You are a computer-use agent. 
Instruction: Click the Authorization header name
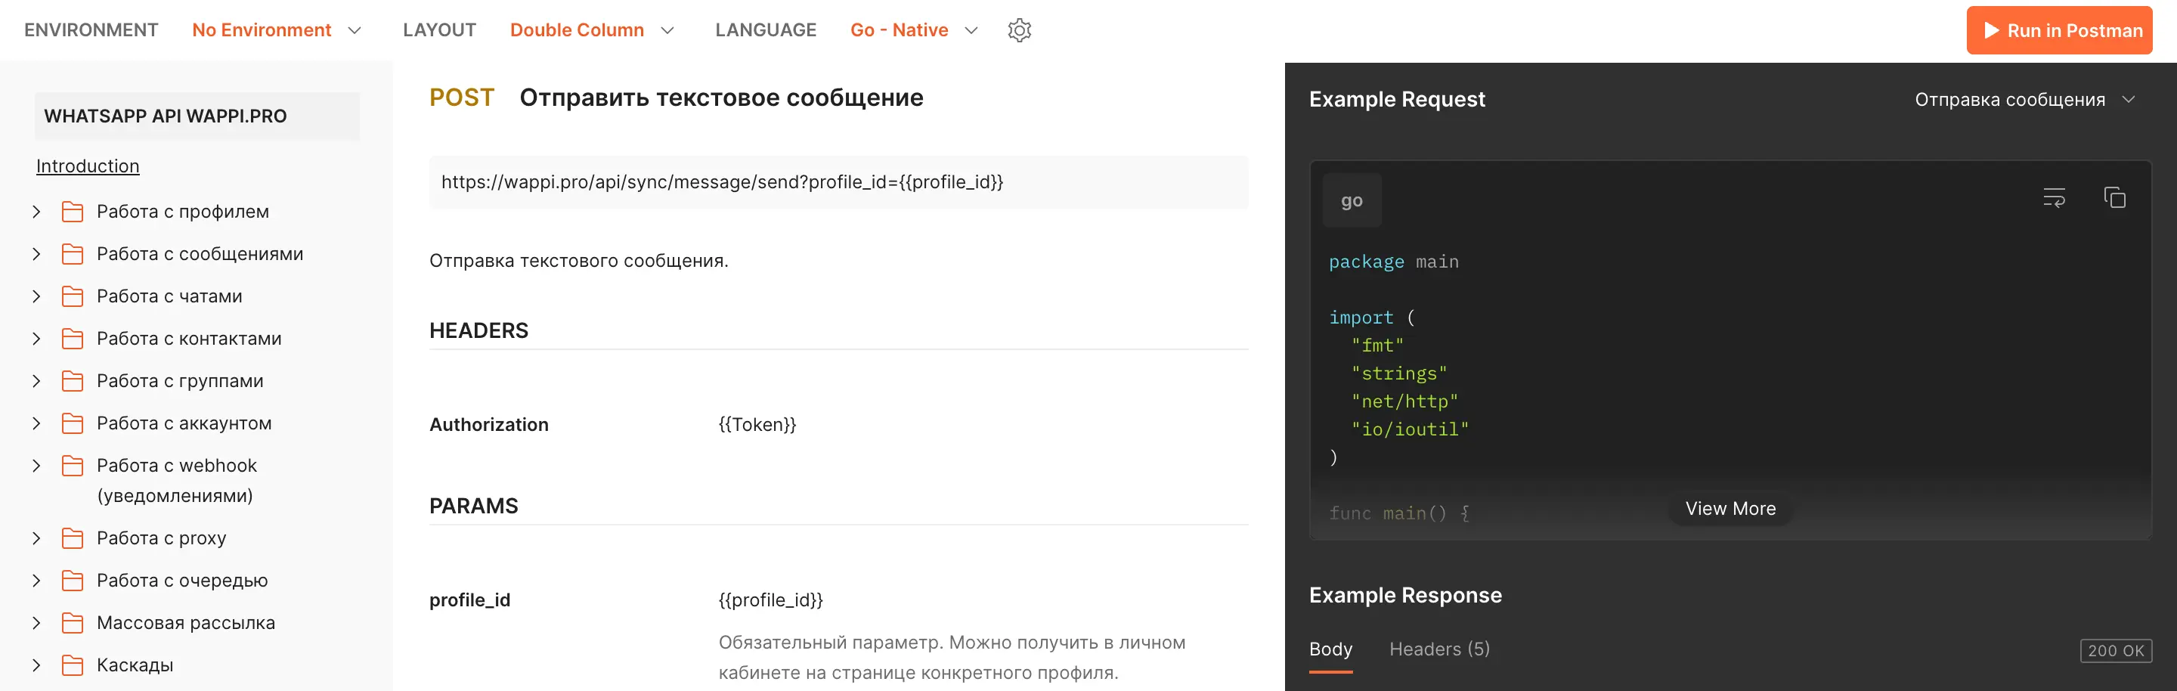click(x=488, y=424)
